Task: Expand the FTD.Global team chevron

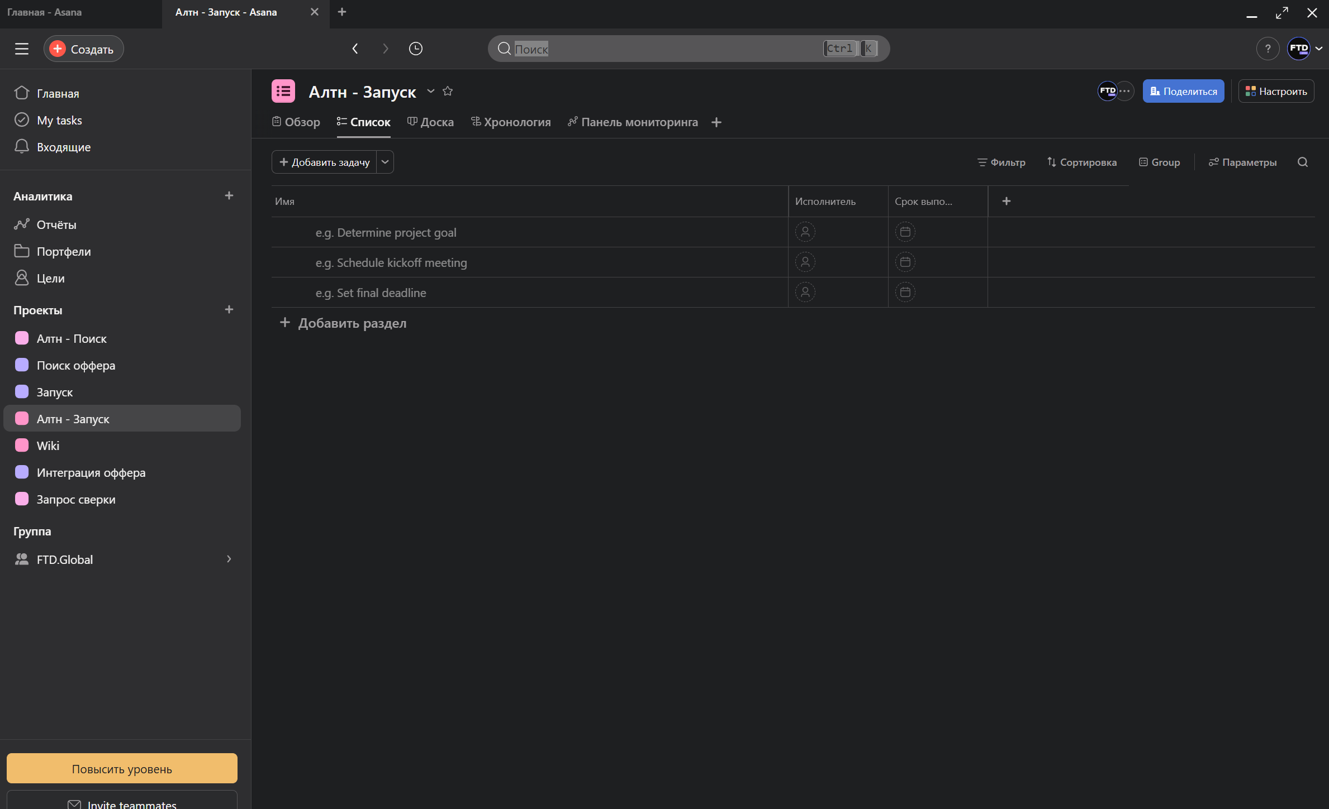Action: [x=229, y=559]
